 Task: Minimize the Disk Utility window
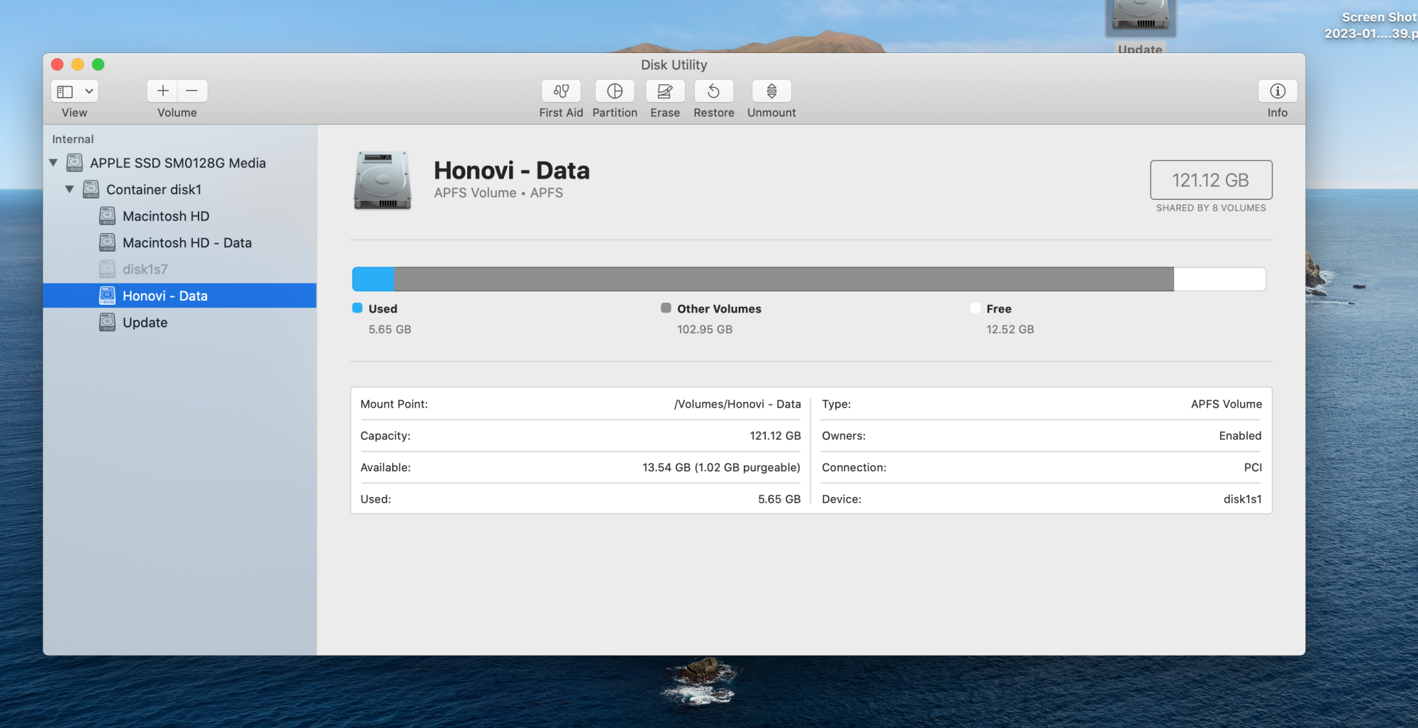78,65
